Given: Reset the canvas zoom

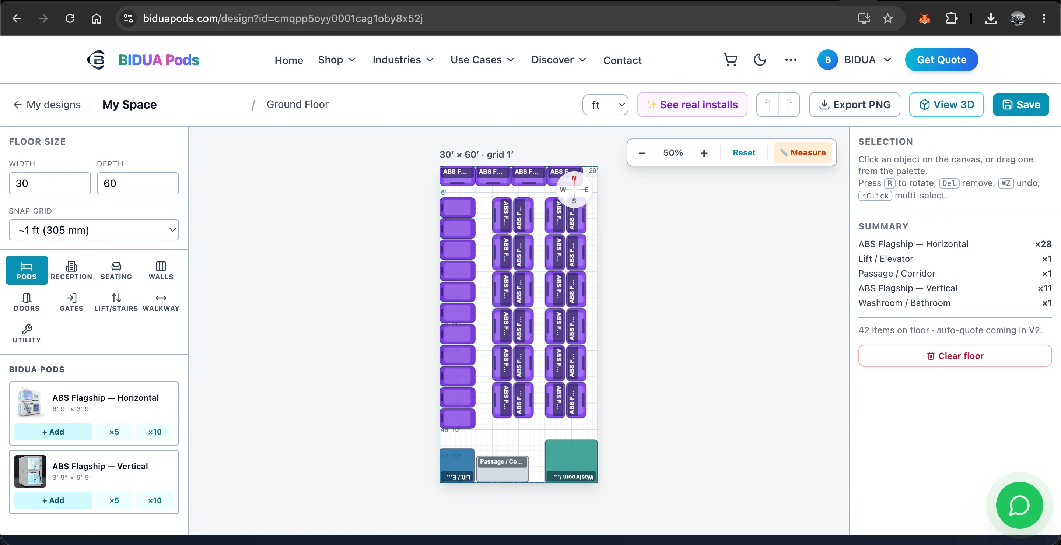Looking at the screenshot, I should coord(744,153).
